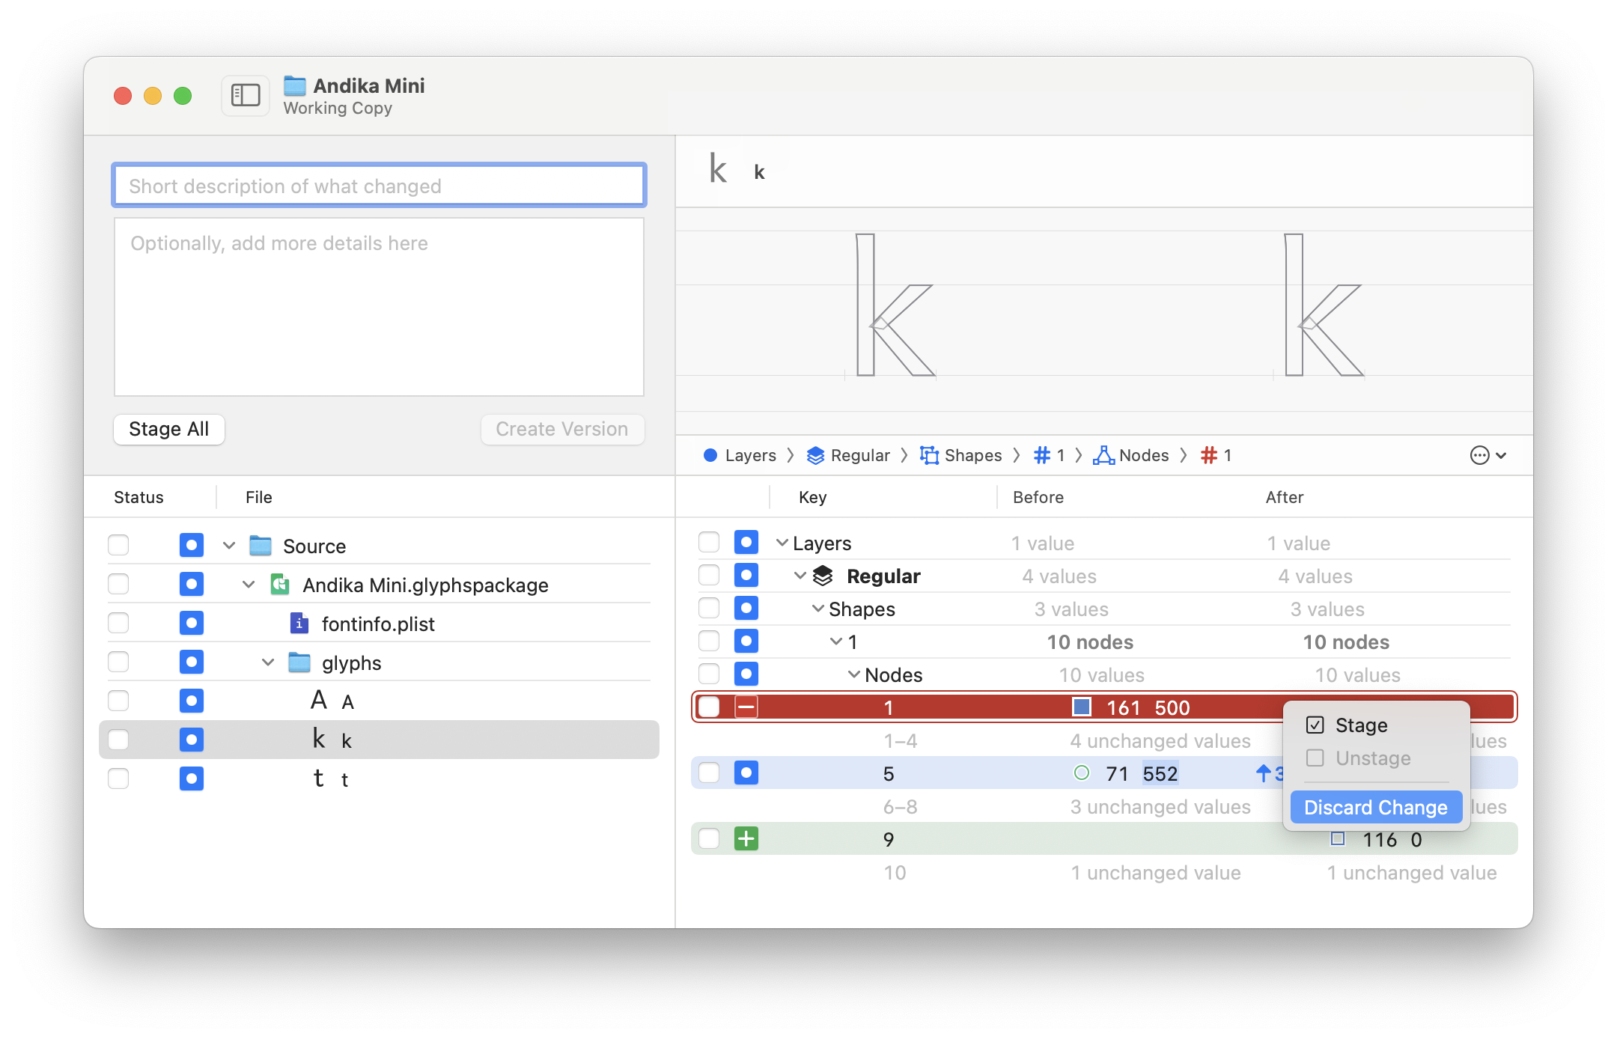The height and width of the screenshot is (1039, 1617).
Task: Click the blue node swatch beside 161 500
Action: tap(1081, 707)
